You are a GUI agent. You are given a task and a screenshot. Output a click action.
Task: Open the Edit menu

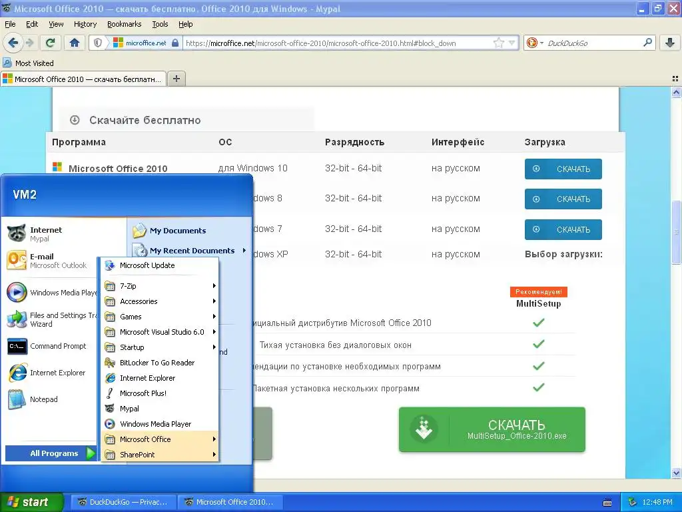pyautogui.click(x=32, y=24)
